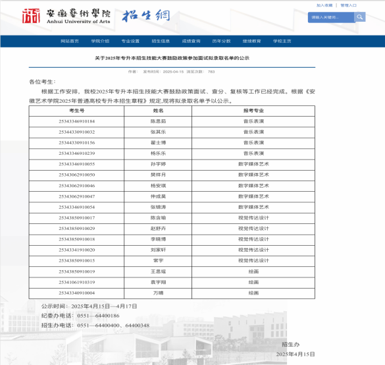The height and width of the screenshot is (365, 385).
Task: Go to 网站首页 in navigation bar
Action: click(70, 41)
